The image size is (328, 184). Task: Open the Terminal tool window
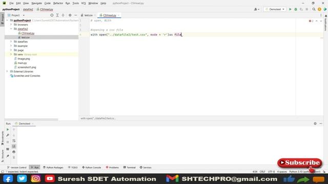129,167
